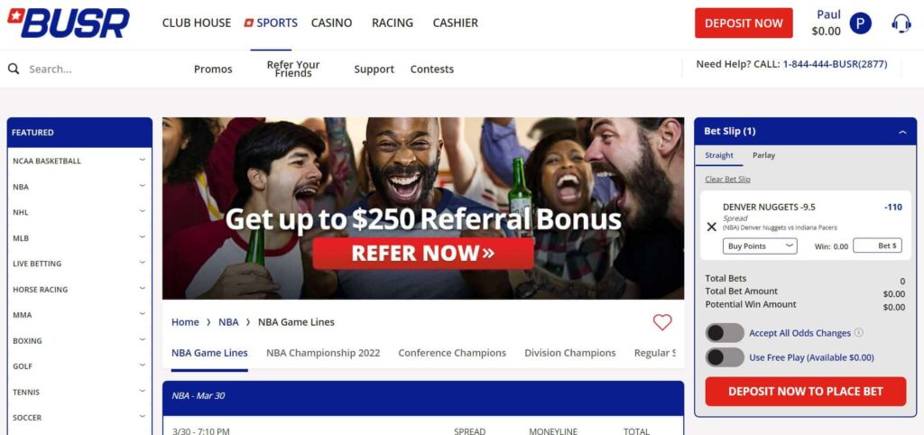Switch to the Parlay tab
The width and height of the screenshot is (924, 435).
click(763, 155)
